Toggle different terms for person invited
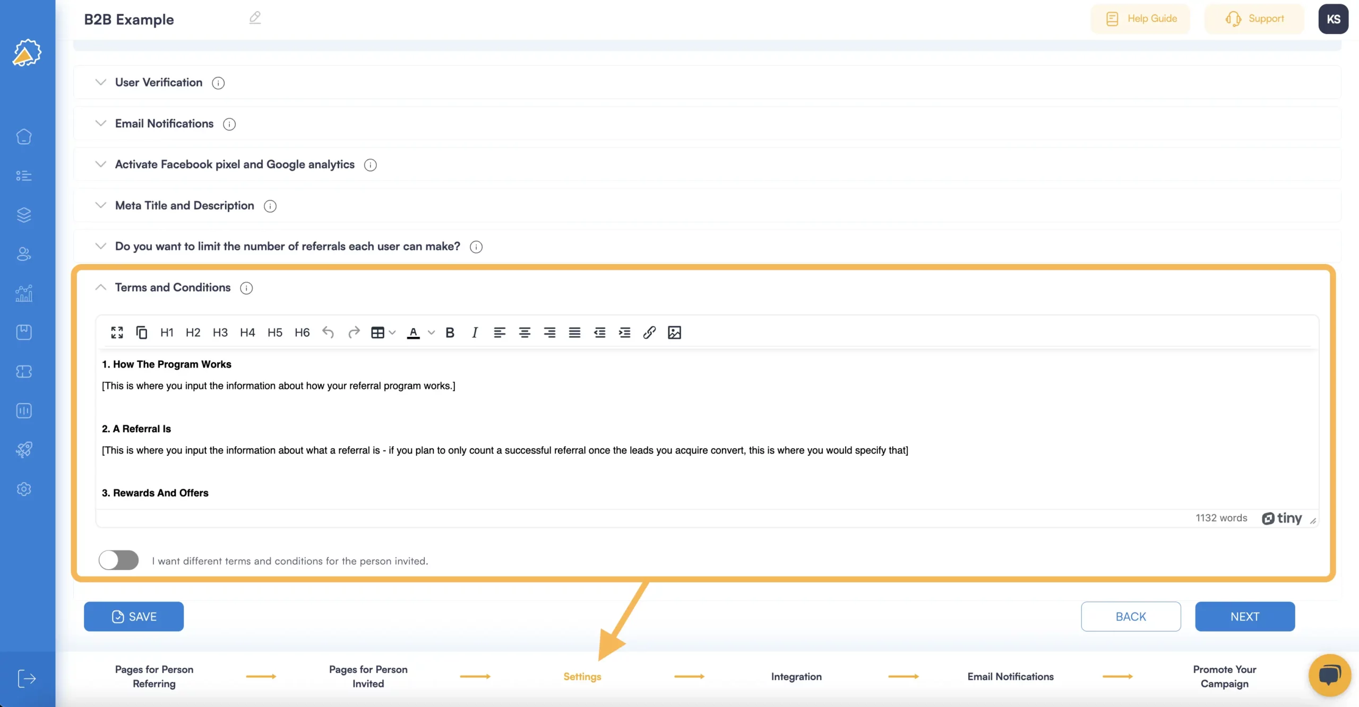 [x=118, y=560]
